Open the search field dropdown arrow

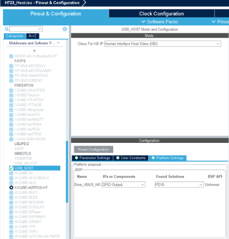[39, 29]
